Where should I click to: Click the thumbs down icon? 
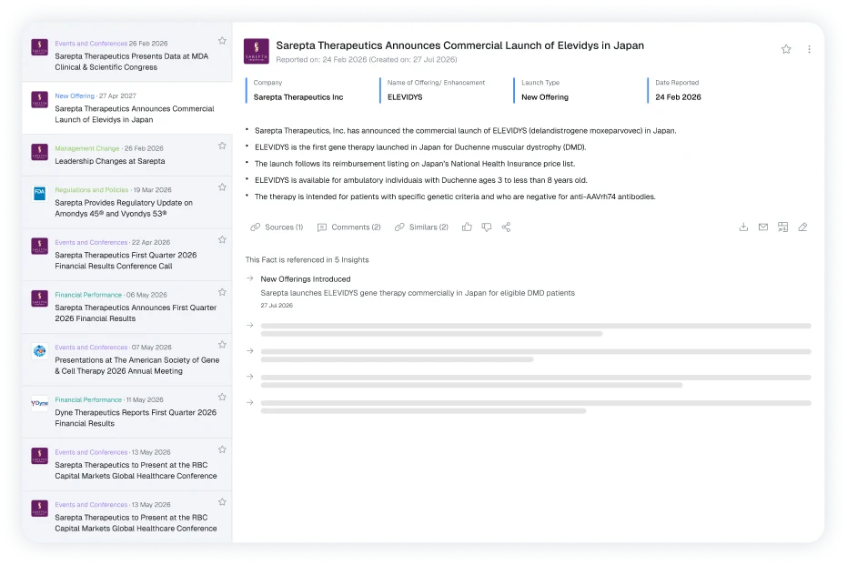(487, 227)
